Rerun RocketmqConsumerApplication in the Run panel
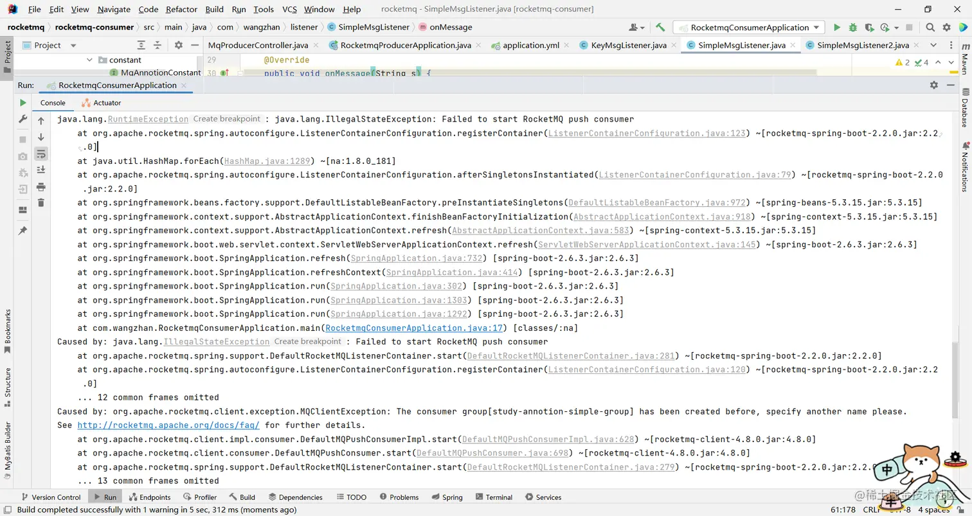 point(22,103)
